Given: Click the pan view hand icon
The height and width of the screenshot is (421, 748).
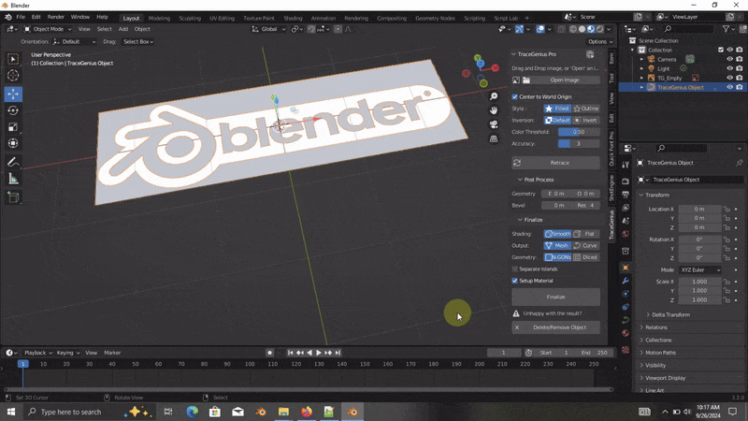Looking at the screenshot, I should point(494,110).
